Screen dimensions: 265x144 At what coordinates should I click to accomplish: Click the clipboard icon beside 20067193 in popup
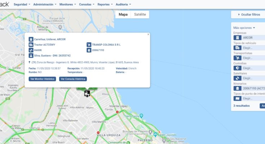pyautogui.click(x=89, y=50)
